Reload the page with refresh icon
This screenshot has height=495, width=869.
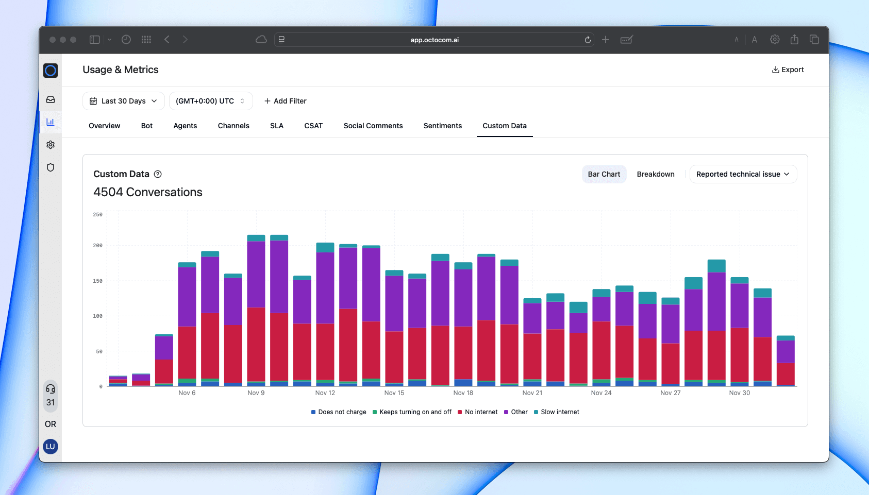point(588,40)
